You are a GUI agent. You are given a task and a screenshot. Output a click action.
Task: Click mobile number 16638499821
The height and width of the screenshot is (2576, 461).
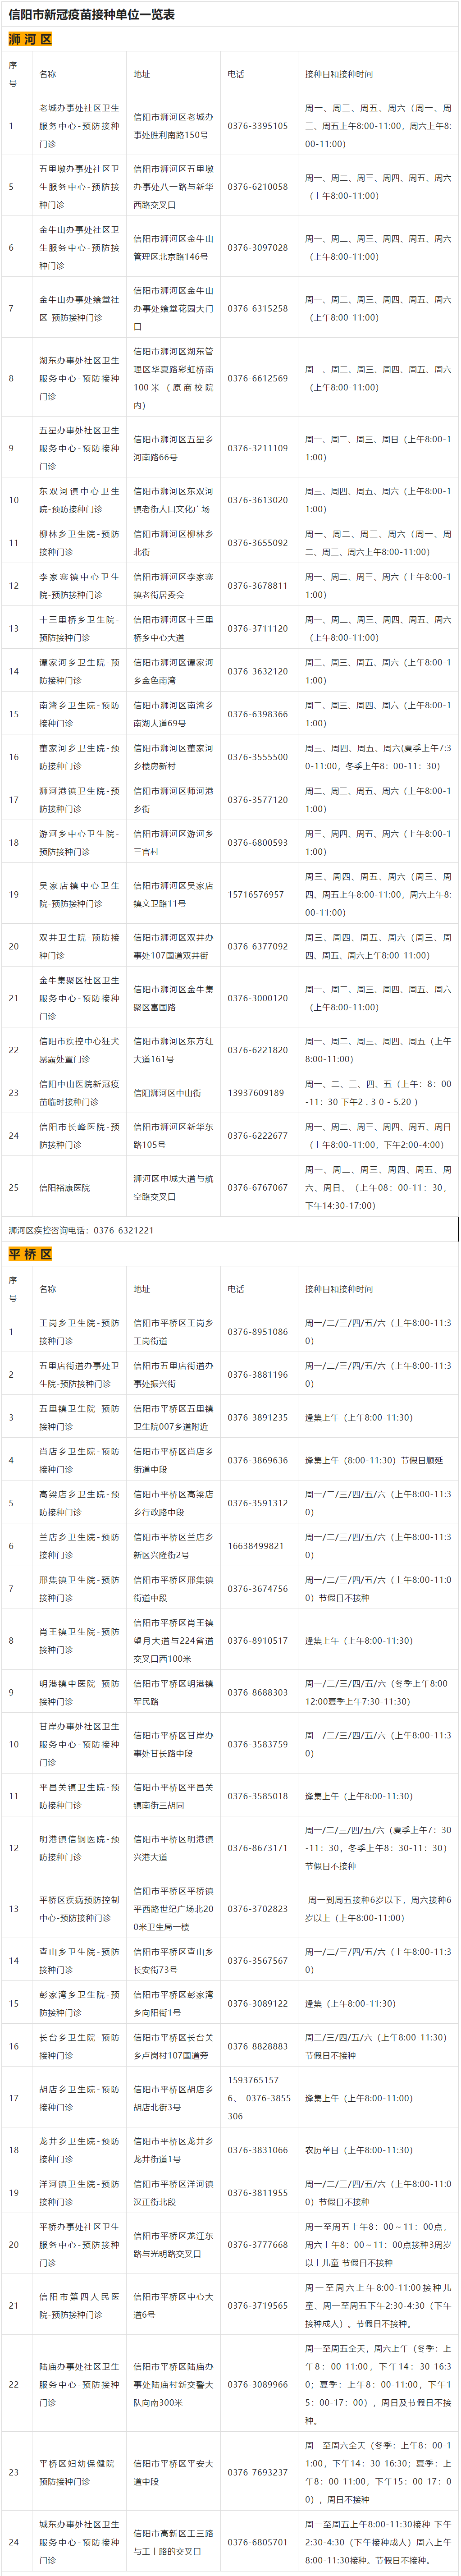255,1546
